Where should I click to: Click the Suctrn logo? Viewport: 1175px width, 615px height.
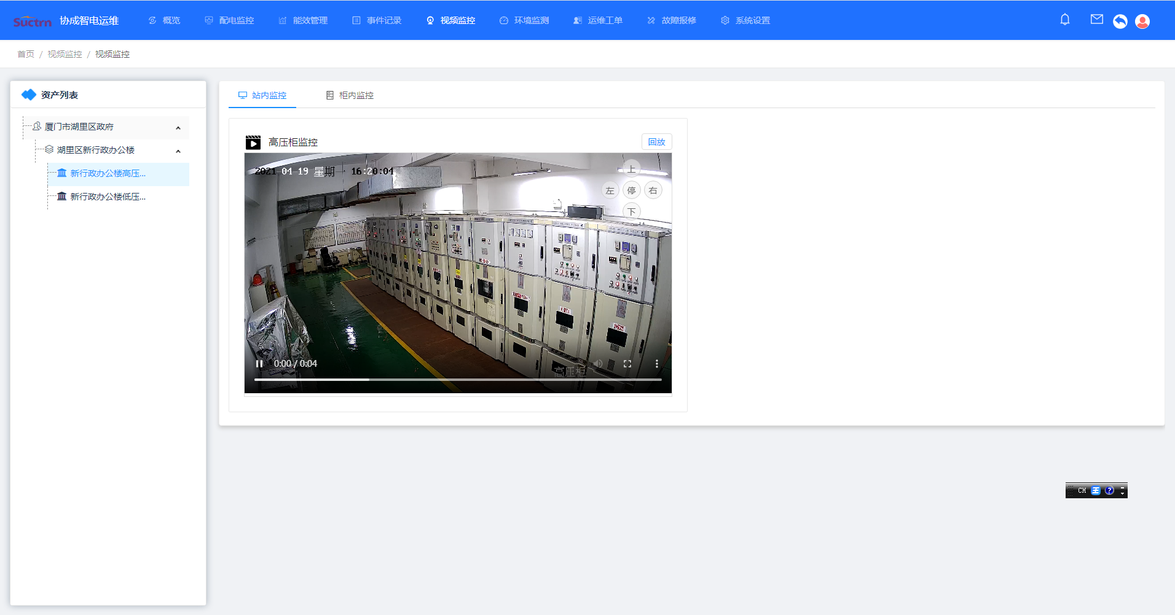(x=33, y=22)
